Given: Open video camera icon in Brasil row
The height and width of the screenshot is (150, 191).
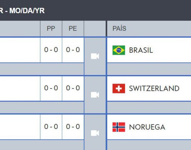Looking at the screenshot, I should pos(95,56).
